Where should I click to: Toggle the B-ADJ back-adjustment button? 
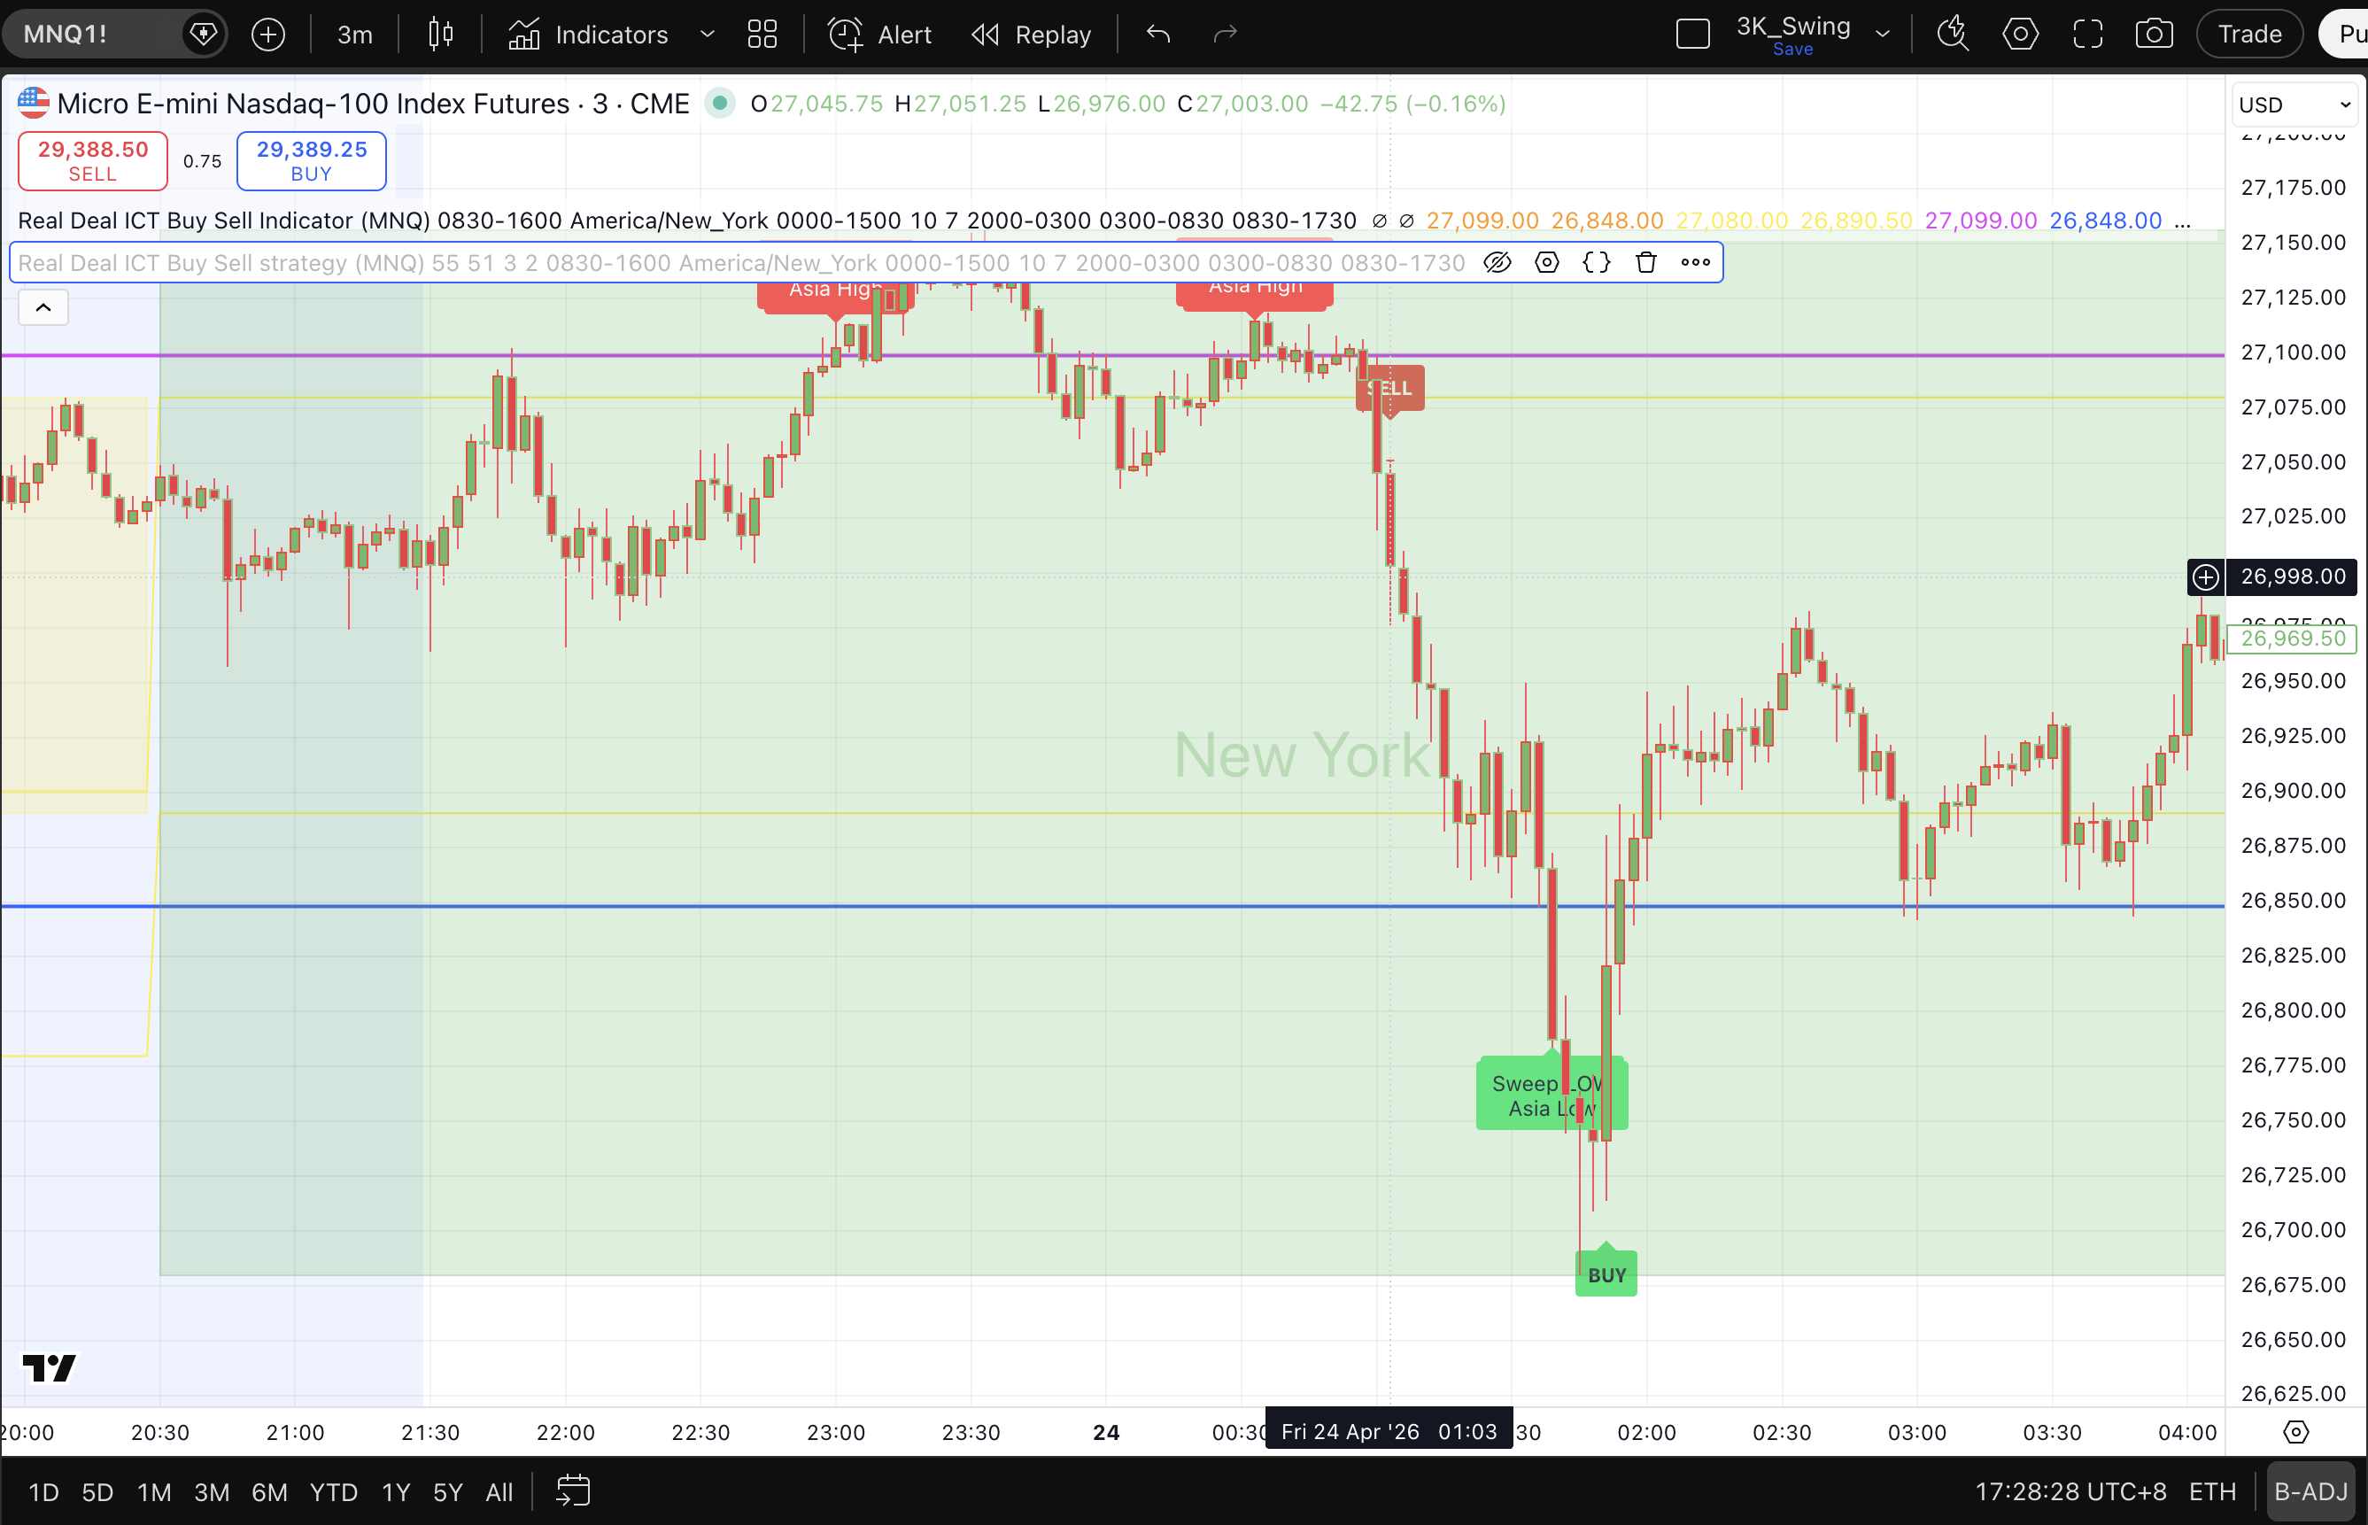tap(2310, 1491)
